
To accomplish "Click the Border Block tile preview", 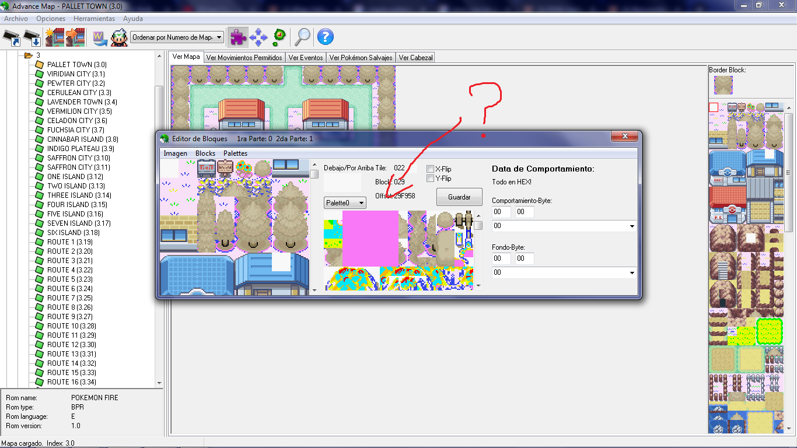I will click(x=723, y=85).
